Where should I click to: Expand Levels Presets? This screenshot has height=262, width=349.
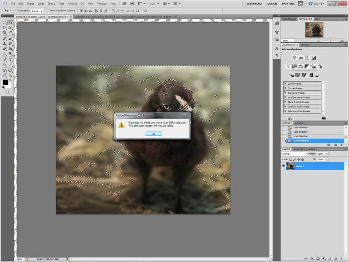(x=285, y=83)
